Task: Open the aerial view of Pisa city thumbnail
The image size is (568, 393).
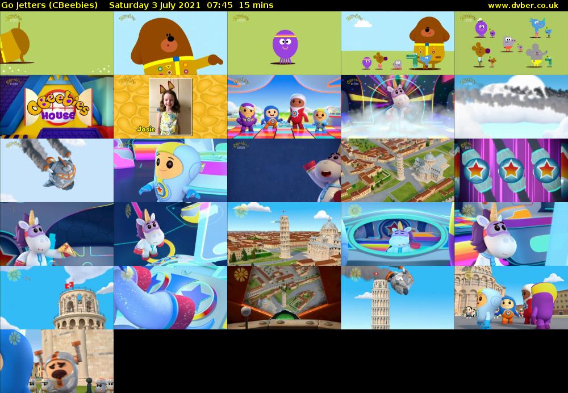Action: (x=398, y=170)
